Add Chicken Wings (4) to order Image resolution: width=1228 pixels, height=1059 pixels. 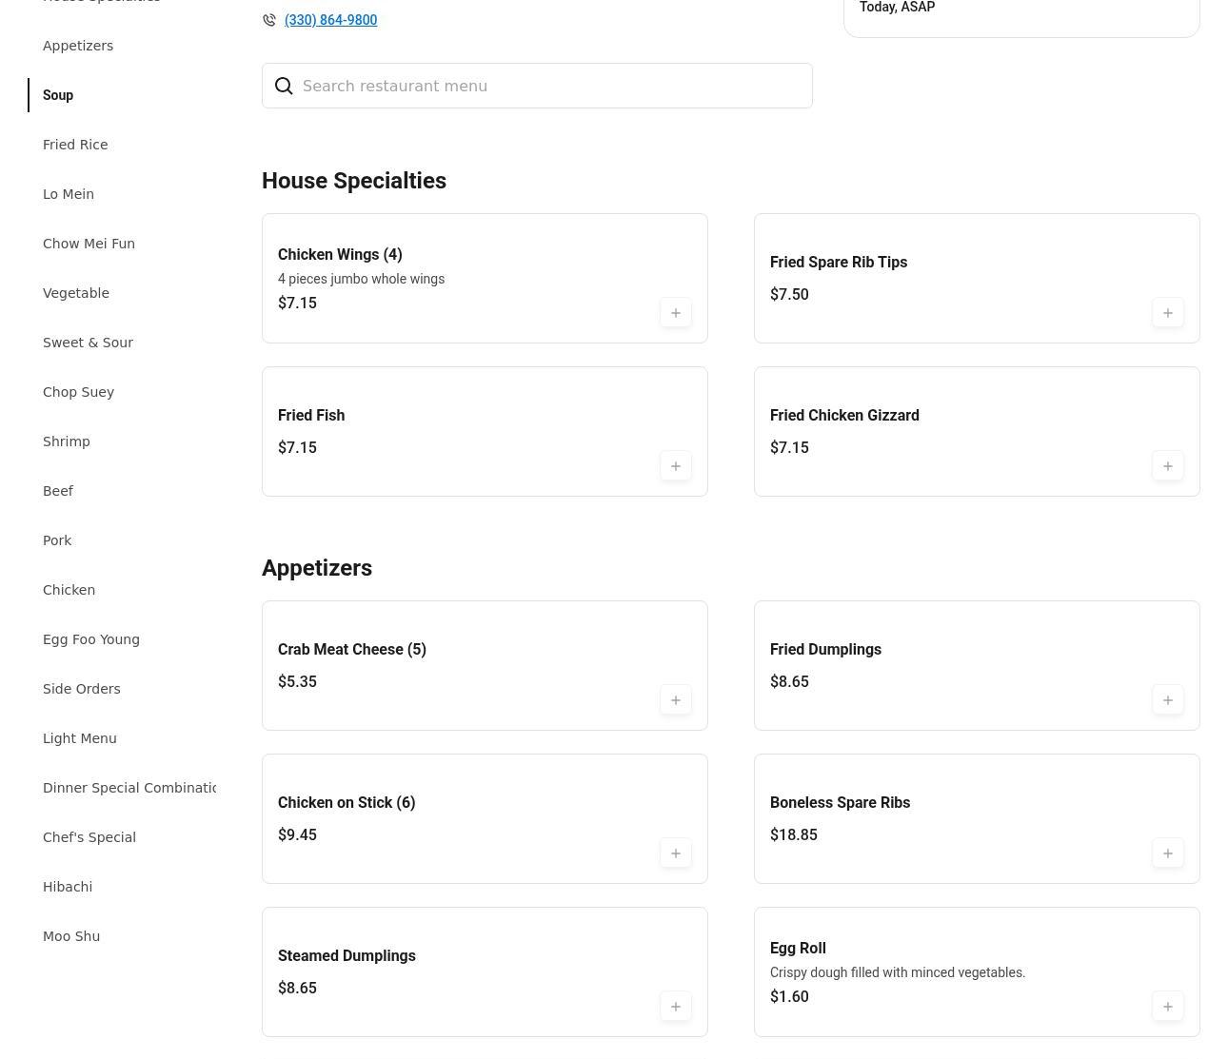pyautogui.click(x=675, y=313)
